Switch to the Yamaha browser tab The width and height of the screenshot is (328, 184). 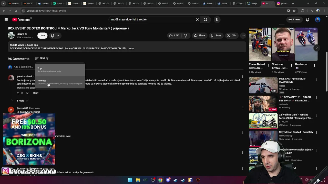click(73, 4)
